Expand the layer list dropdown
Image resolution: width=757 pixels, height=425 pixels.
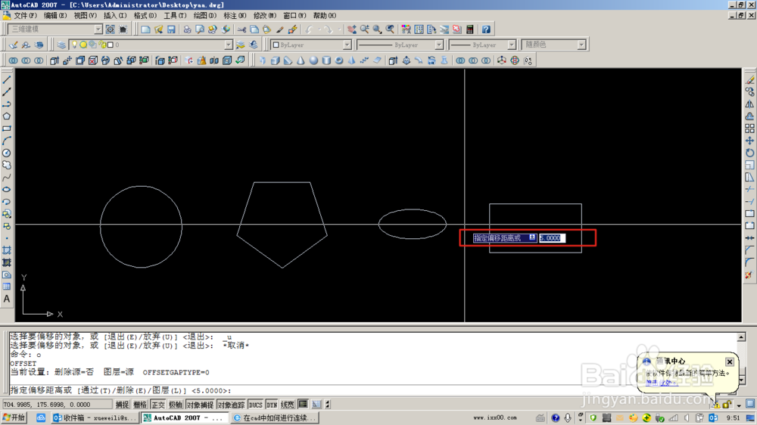pyautogui.click(x=229, y=45)
